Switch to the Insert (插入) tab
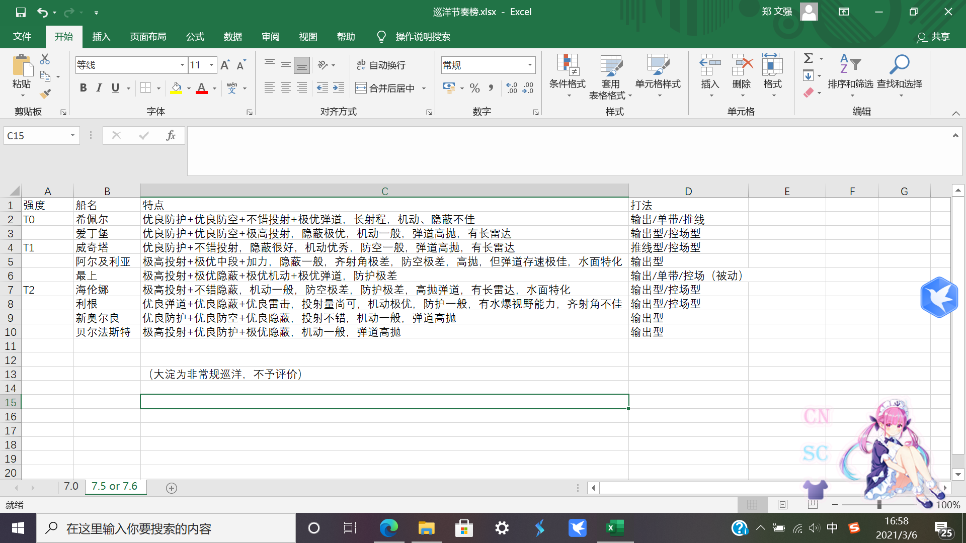 click(x=101, y=37)
